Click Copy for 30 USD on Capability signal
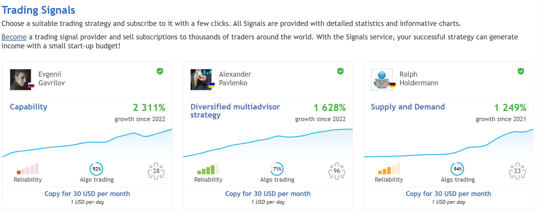This screenshot has width=540, height=213. click(x=87, y=194)
